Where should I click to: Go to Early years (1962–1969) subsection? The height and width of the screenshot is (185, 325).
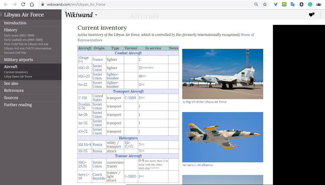coord(19,35)
